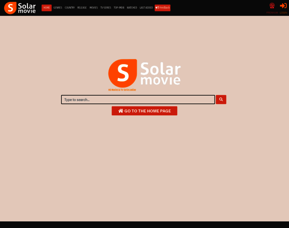Open the Movies section
289x228 pixels.
[x=94, y=8]
